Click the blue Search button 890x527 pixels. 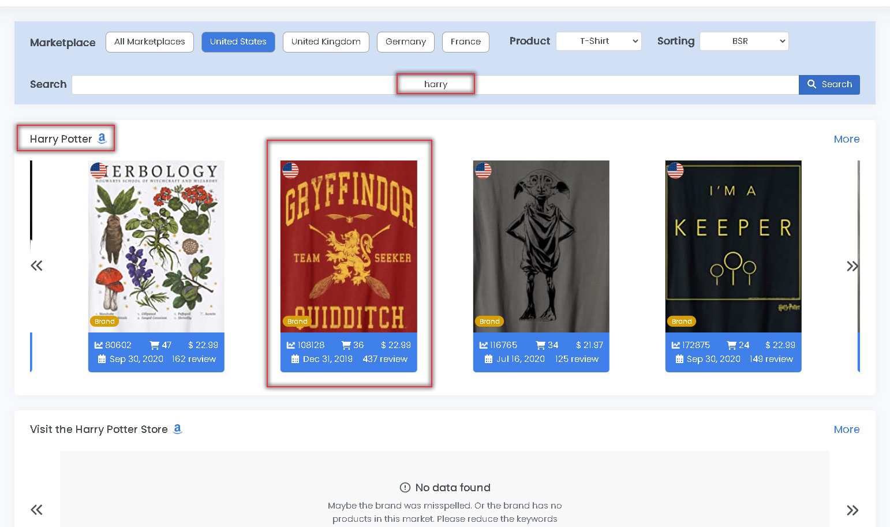pos(829,84)
